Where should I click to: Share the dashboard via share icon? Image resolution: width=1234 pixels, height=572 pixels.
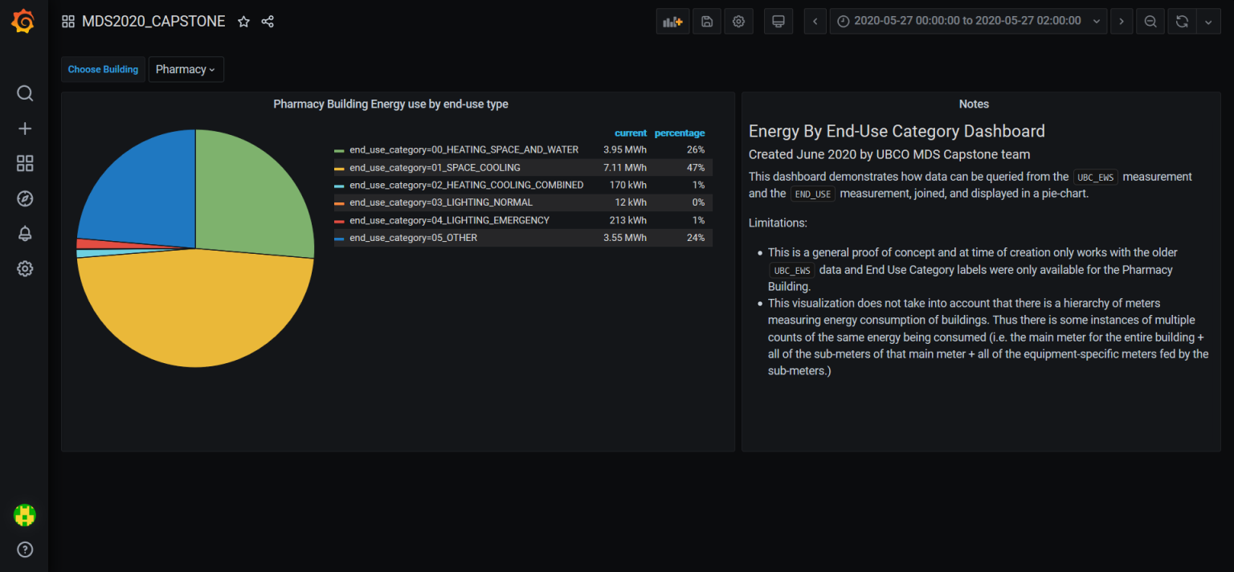pos(268,22)
